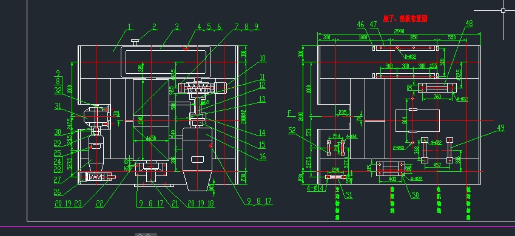Click part callout number 13
Image resolution: width=515 pixels, height=236 pixels.
[262, 99]
